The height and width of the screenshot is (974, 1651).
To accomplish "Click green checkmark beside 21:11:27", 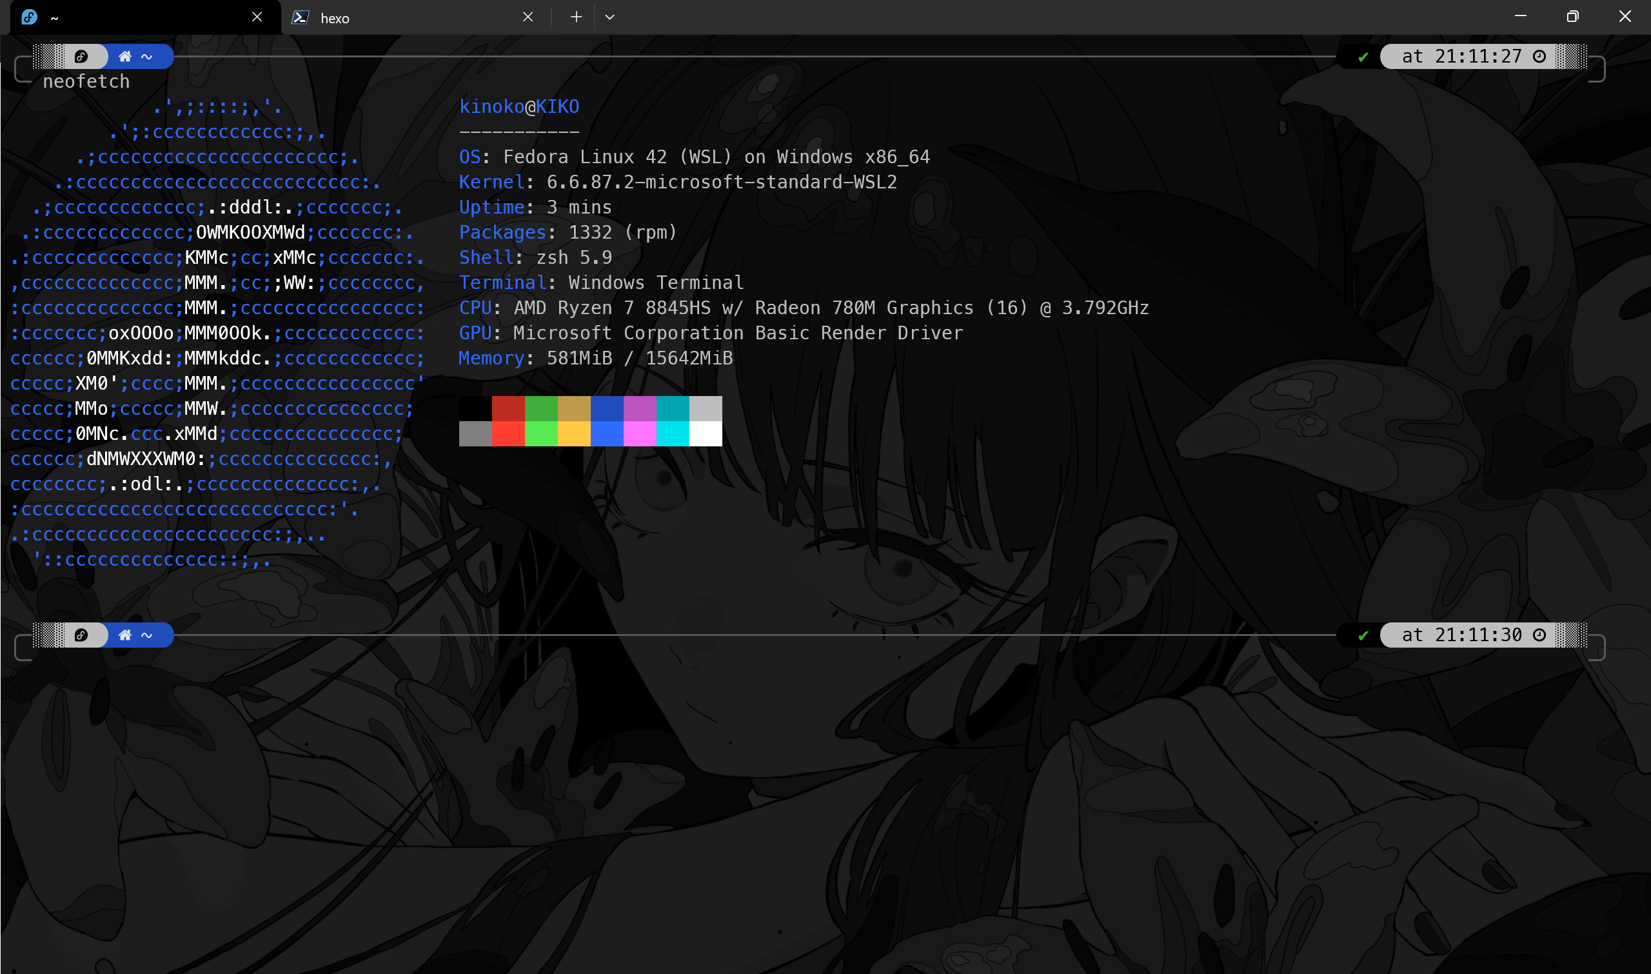I will pos(1363,57).
